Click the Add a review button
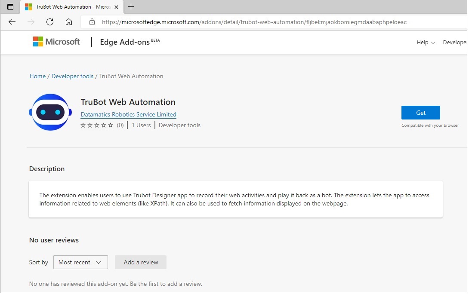Screen dimensions: 469x294 click(141, 262)
